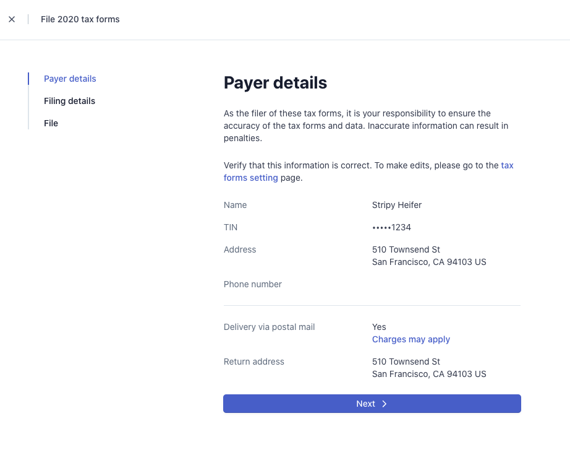This screenshot has width=570, height=468.
Task: Select the payer name Stripy Heifer
Action: point(397,205)
